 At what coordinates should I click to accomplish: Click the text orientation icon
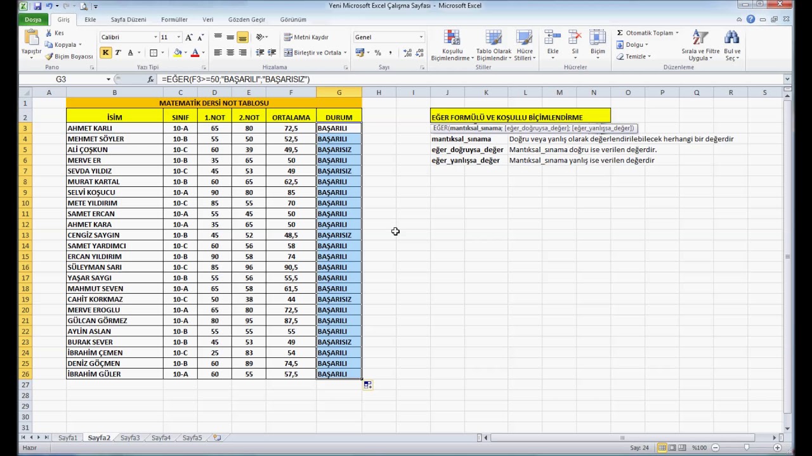pyautogui.click(x=260, y=37)
